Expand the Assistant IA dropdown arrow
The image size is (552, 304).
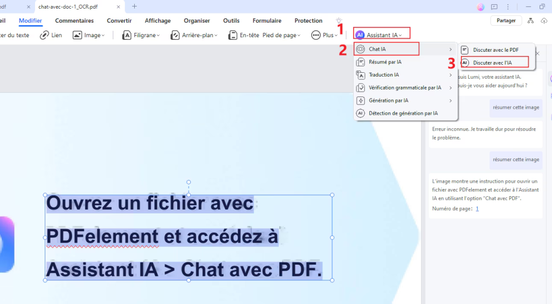pyautogui.click(x=401, y=36)
